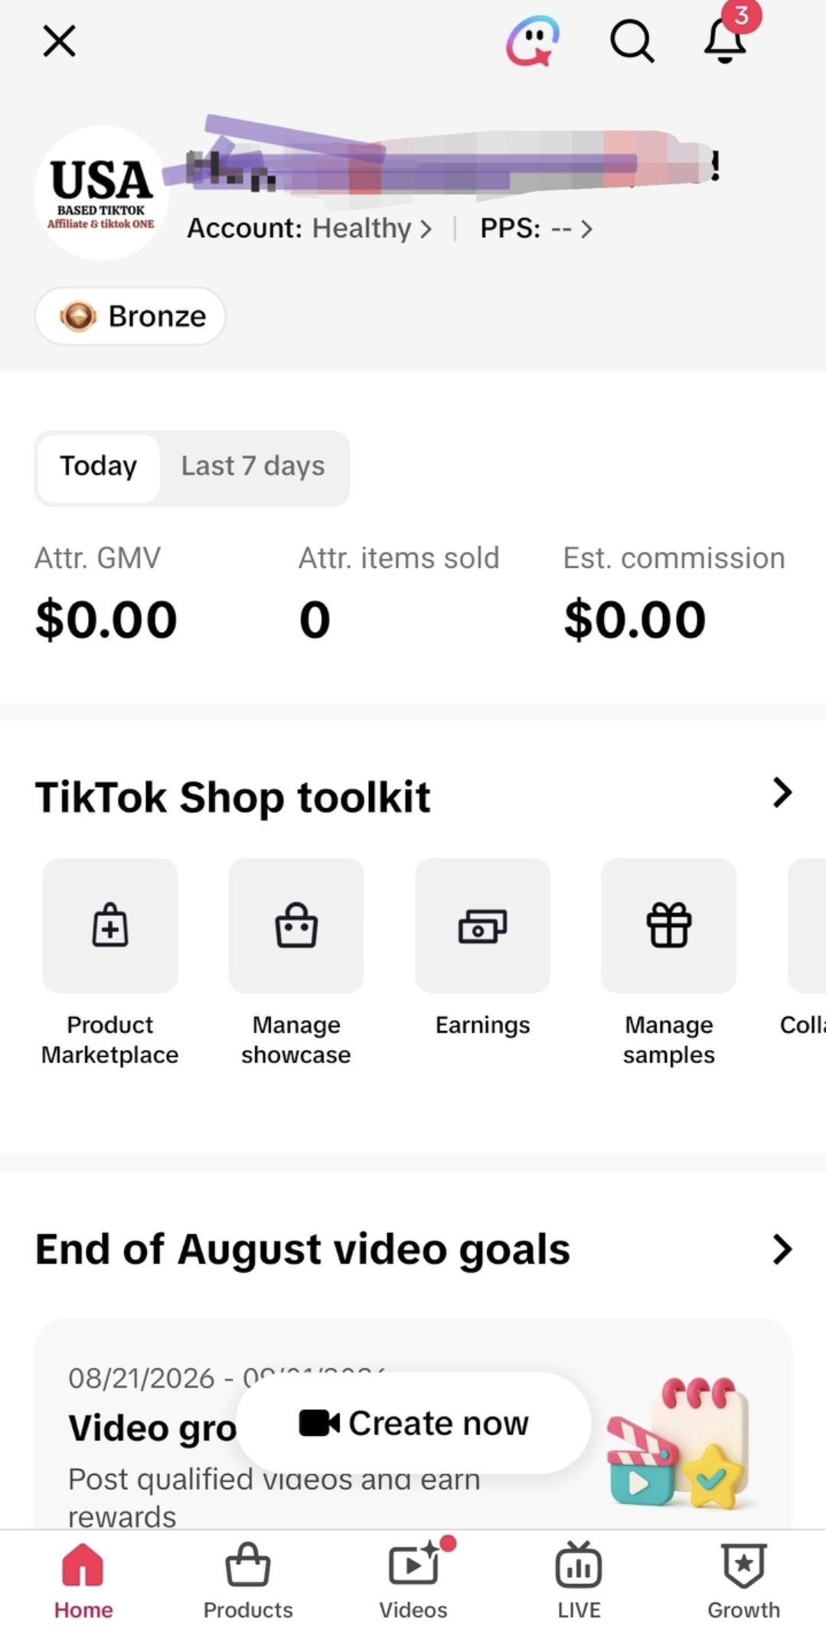Tap the search magnifier icon
The height and width of the screenshot is (1644, 826).
pyautogui.click(x=632, y=41)
